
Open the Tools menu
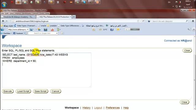(42, 13)
